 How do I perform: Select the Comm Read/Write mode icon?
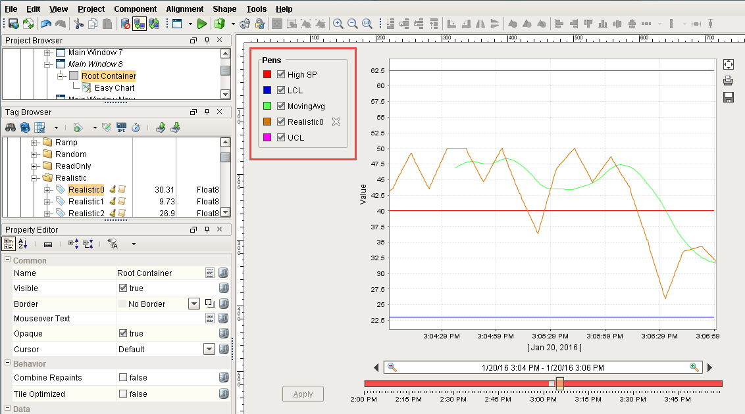click(154, 24)
